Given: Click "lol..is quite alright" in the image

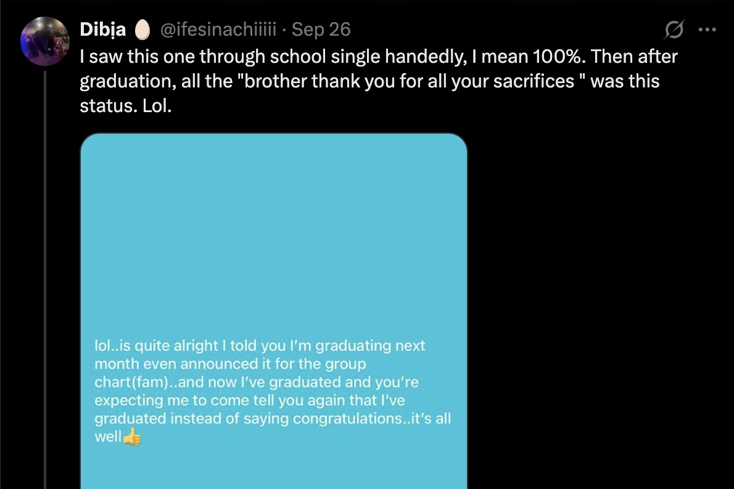Looking at the screenshot, I should point(151,346).
